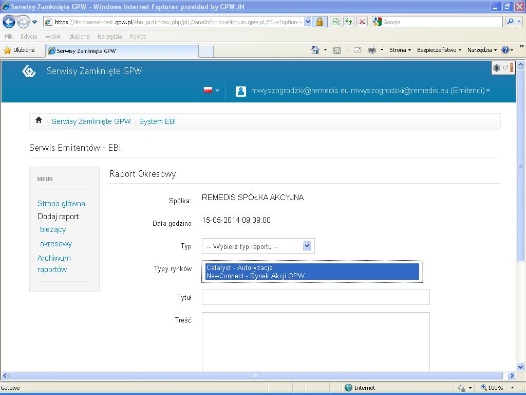Click the security lock icon in address bar
This screenshot has height=395, width=526.
320,22
